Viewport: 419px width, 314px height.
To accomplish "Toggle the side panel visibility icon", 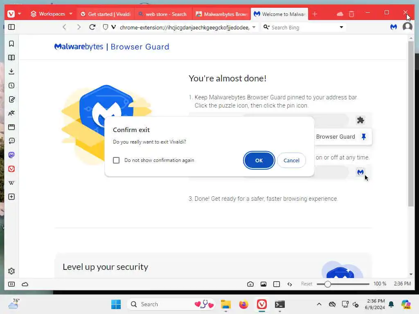I will (x=11, y=27).
